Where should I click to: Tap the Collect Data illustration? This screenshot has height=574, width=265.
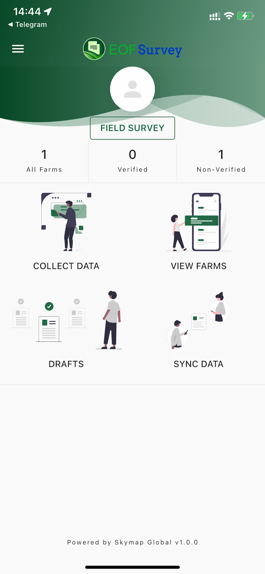[66, 222]
